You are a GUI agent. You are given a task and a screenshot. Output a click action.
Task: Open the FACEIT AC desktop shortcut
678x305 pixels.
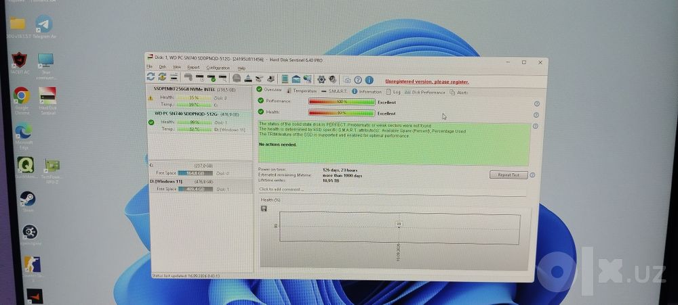[x=20, y=64]
